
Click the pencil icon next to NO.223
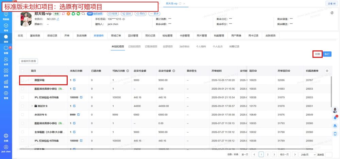(58, 19)
